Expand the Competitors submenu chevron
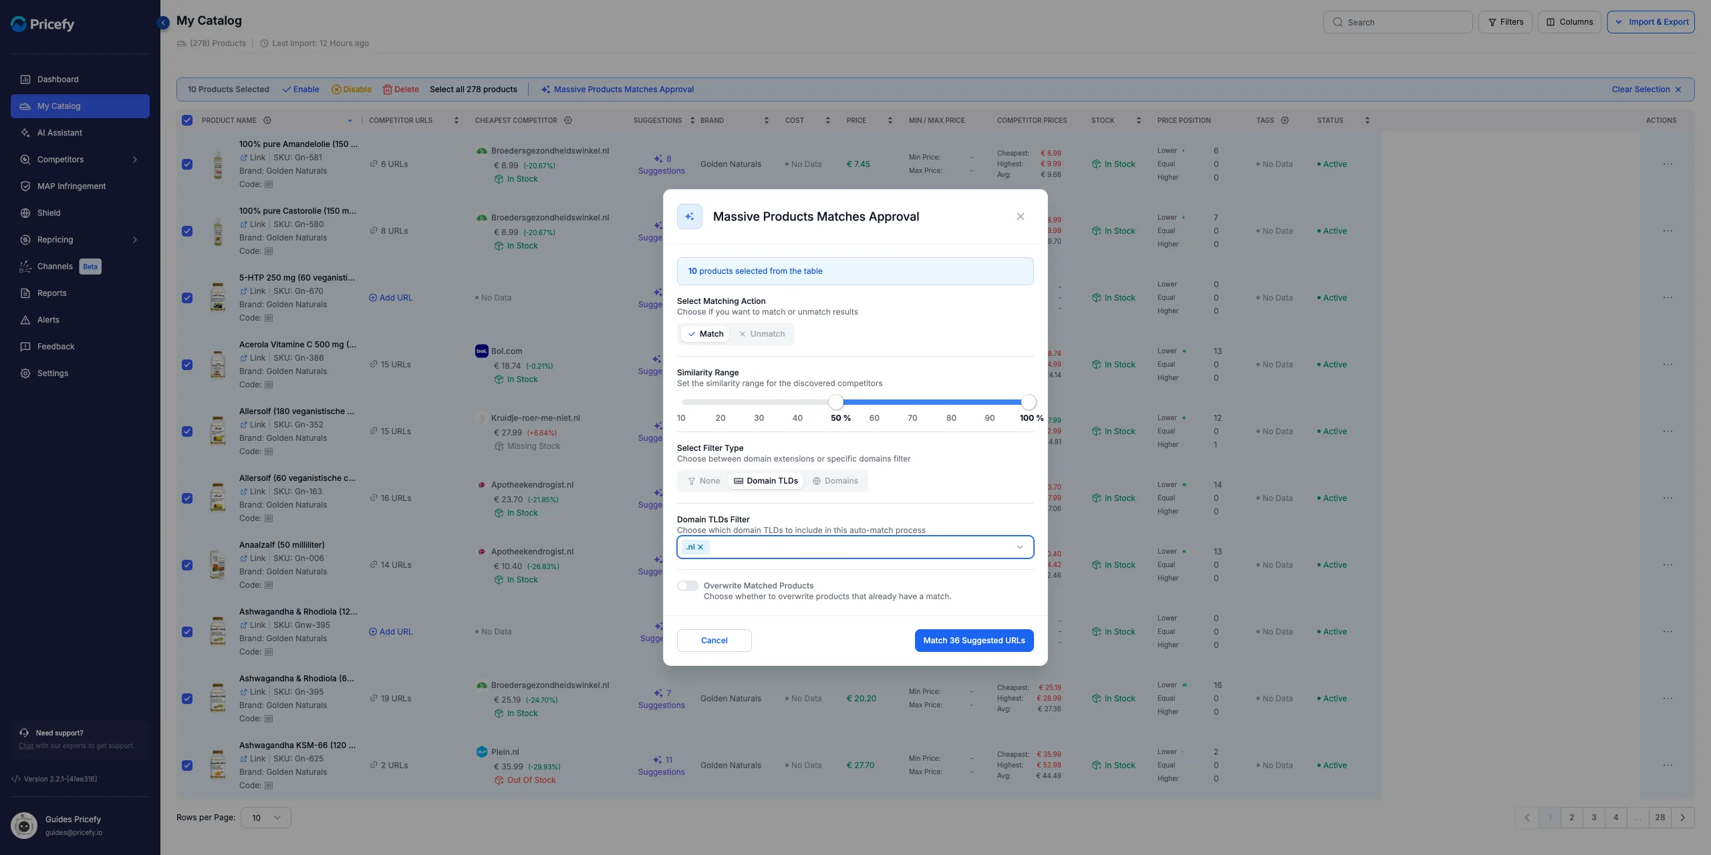 pos(135,160)
